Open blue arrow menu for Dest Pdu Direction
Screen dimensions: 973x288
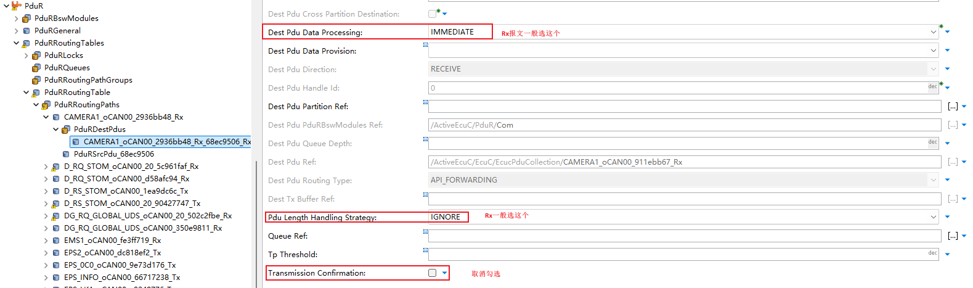click(x=947, y=69)
